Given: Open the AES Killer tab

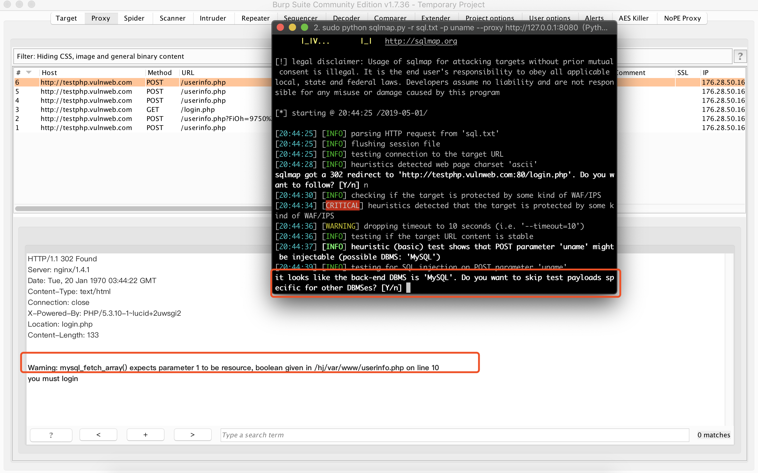Looking at the screenshot, I should tap(634, 18).
